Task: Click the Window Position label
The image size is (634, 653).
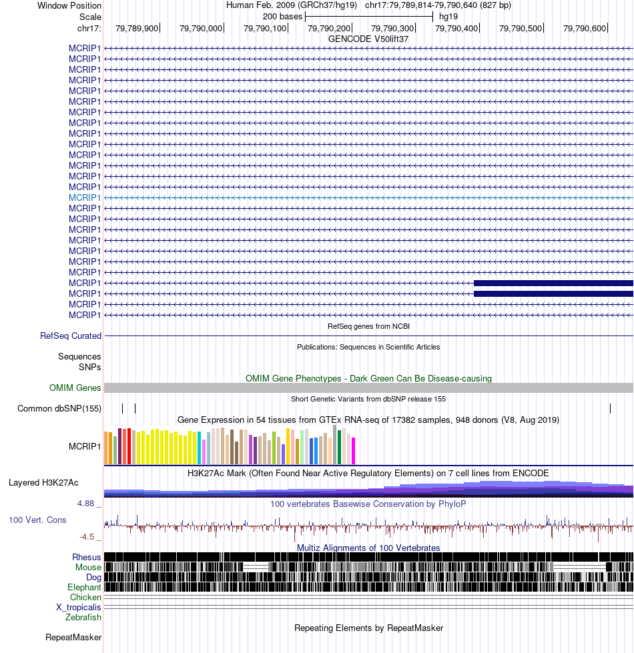Action: 69,6
